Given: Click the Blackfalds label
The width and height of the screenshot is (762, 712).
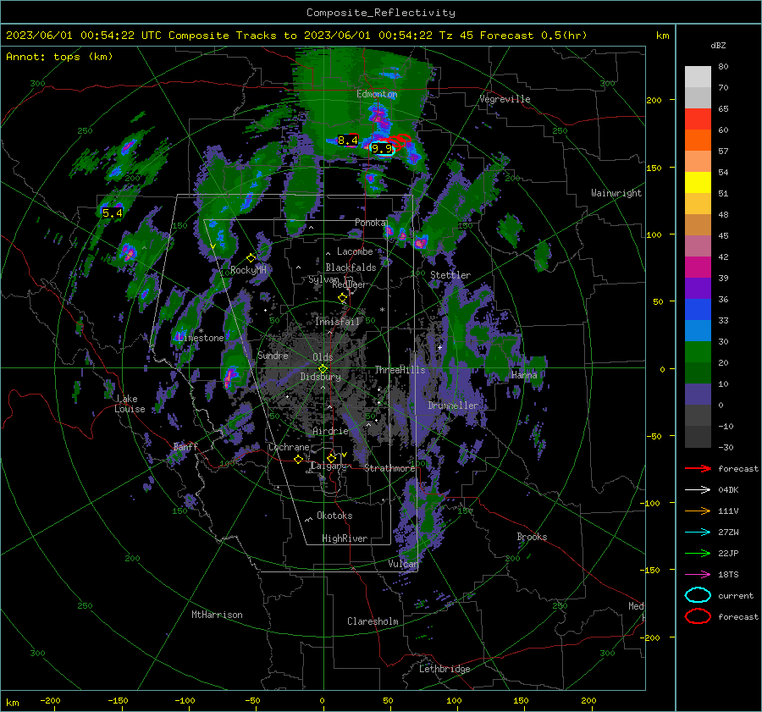Looking at the screenshot, I should [351, 268].
